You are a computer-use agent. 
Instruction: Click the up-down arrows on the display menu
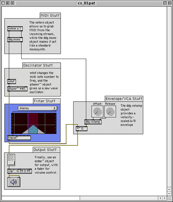tap(54, 108)
